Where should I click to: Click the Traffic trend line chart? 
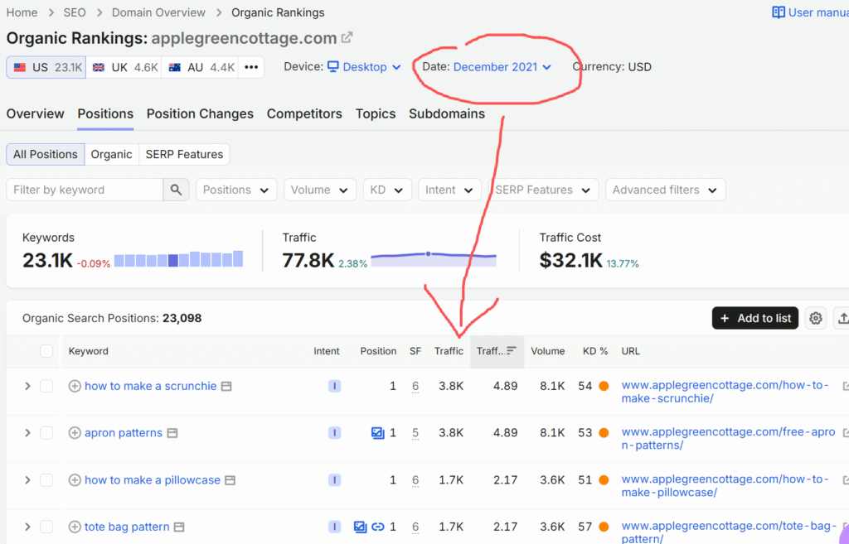click(434, 258)
